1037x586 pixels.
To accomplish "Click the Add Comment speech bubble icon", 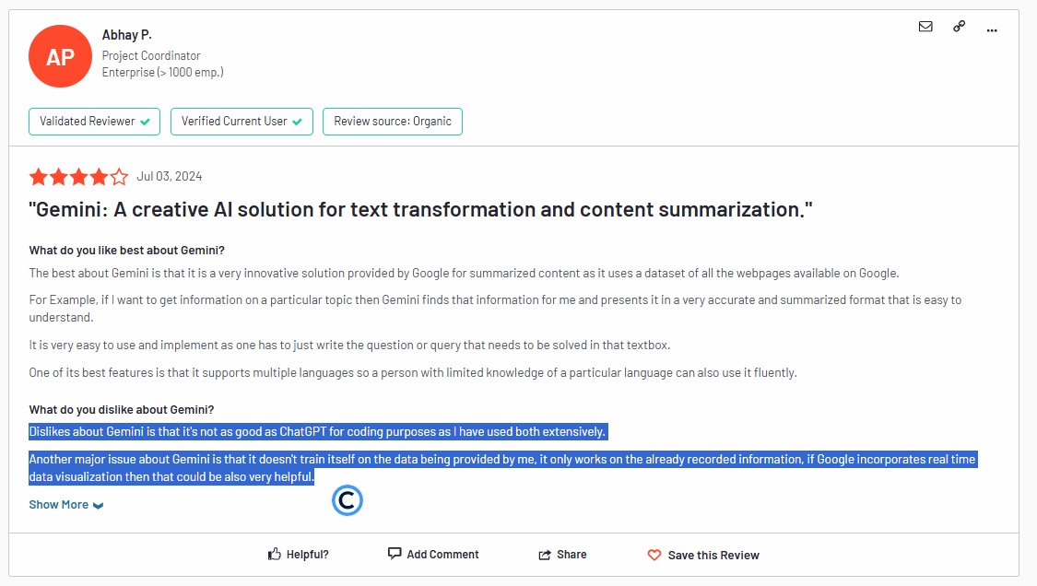I will click(395, 554).
